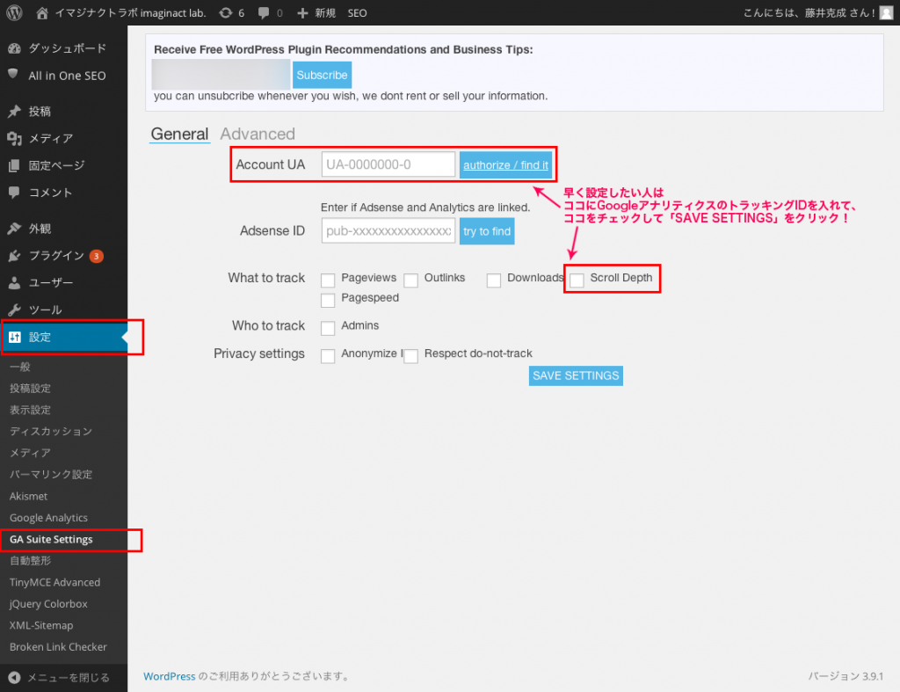
Task: Collapse menu via the arrow icon
Action: (x=14, y=678)
